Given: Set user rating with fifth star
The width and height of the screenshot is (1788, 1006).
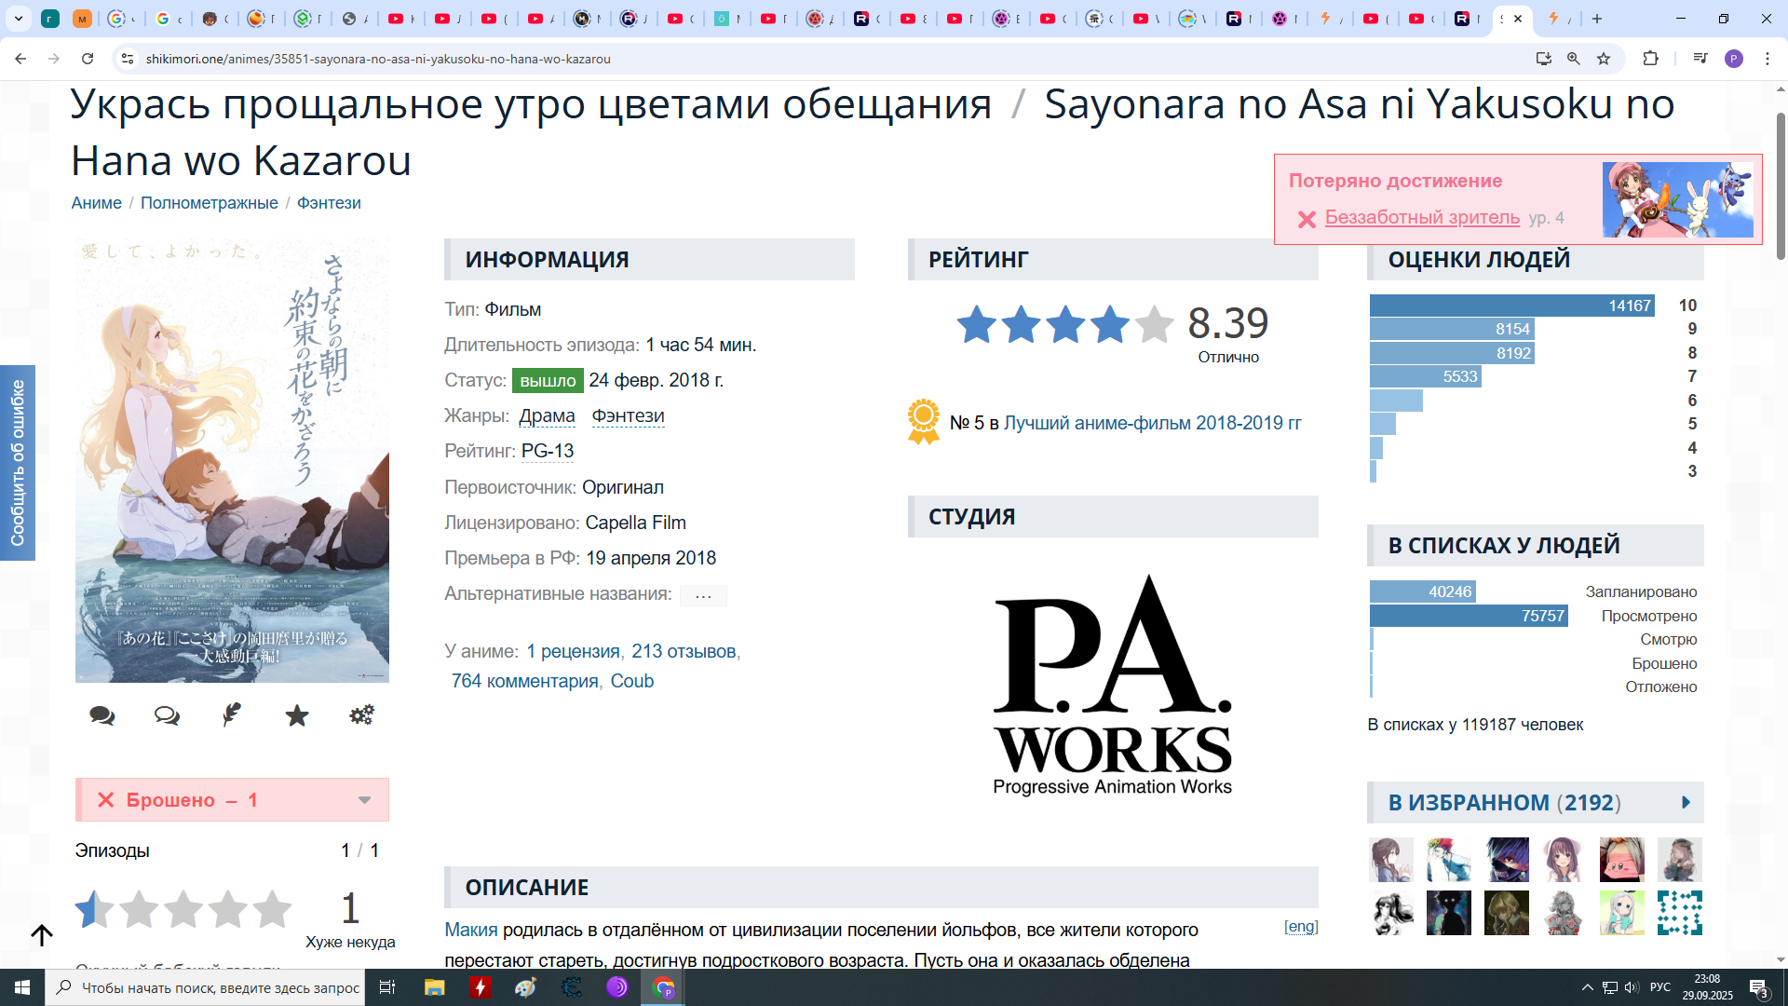Looking at the screenshot, I should (x=272, y=909).
